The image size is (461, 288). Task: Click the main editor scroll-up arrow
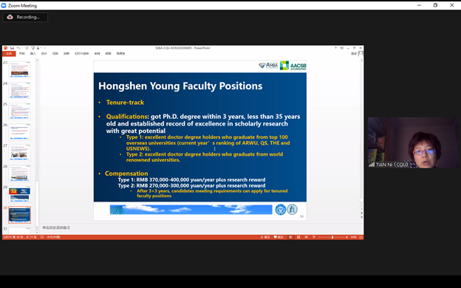coord(361,61)
